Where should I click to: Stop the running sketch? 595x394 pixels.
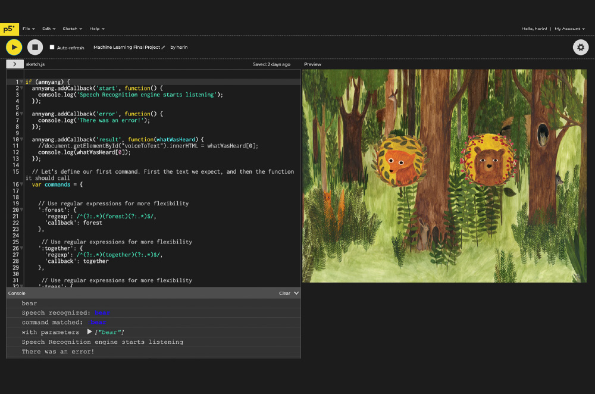[35, 47]
